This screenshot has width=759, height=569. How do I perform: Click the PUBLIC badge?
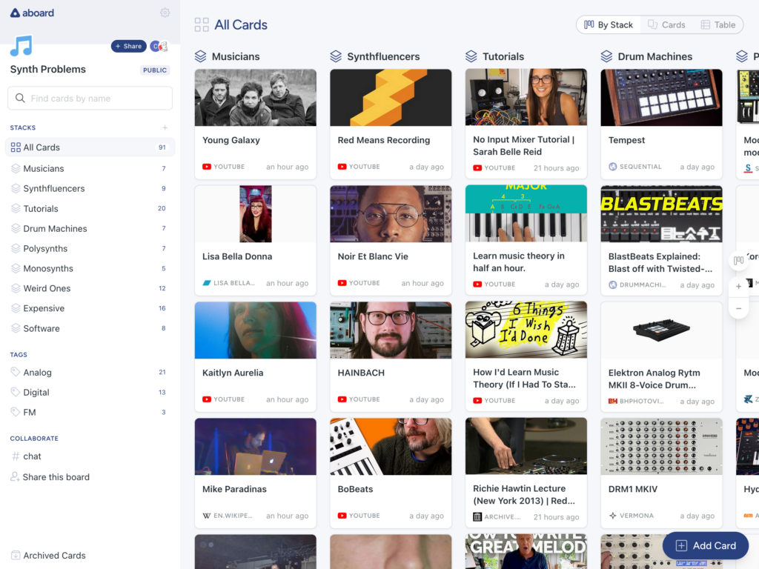coord(155,70)
